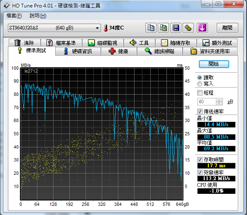Click the minimum value 14.4 MB/s

click(x=216, y=125)
